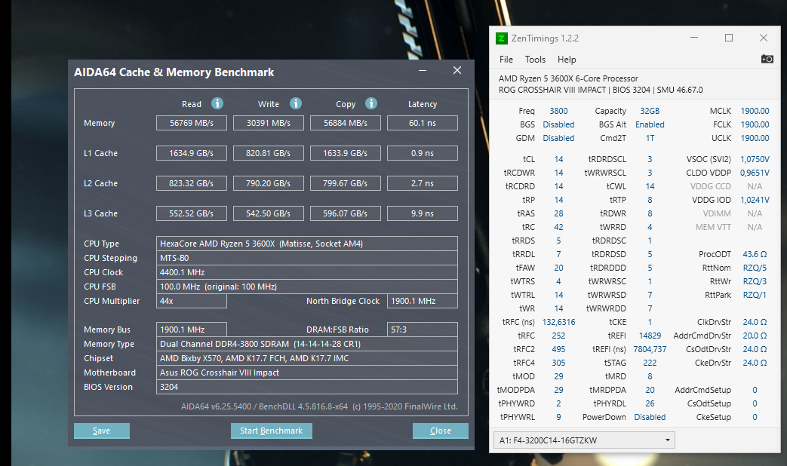Select North Bridge Clock 1900.1 MHz field
The width and height of the screenshot is (787, 466).
coord(422,301)
